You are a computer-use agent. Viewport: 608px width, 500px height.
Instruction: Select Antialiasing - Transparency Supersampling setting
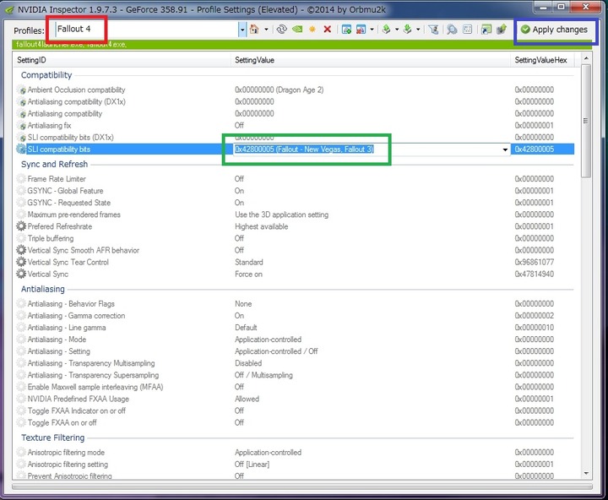pos(93,375)
